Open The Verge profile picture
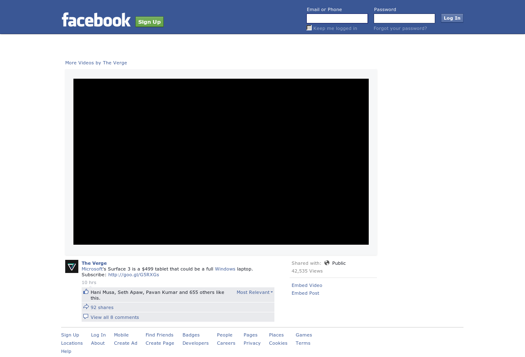The width and height of the screenshot is (525, 357). click(x=72, y=266)
